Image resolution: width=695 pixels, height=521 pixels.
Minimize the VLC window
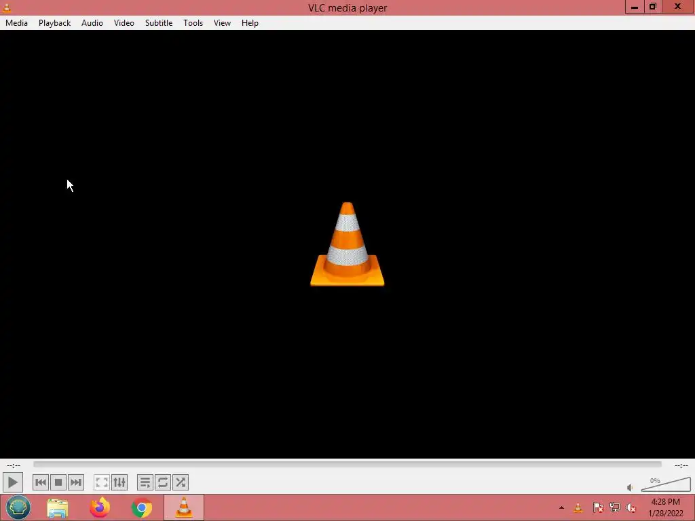[635, 7]
